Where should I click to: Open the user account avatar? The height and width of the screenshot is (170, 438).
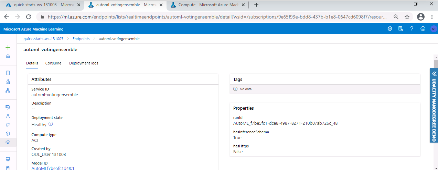434,29
